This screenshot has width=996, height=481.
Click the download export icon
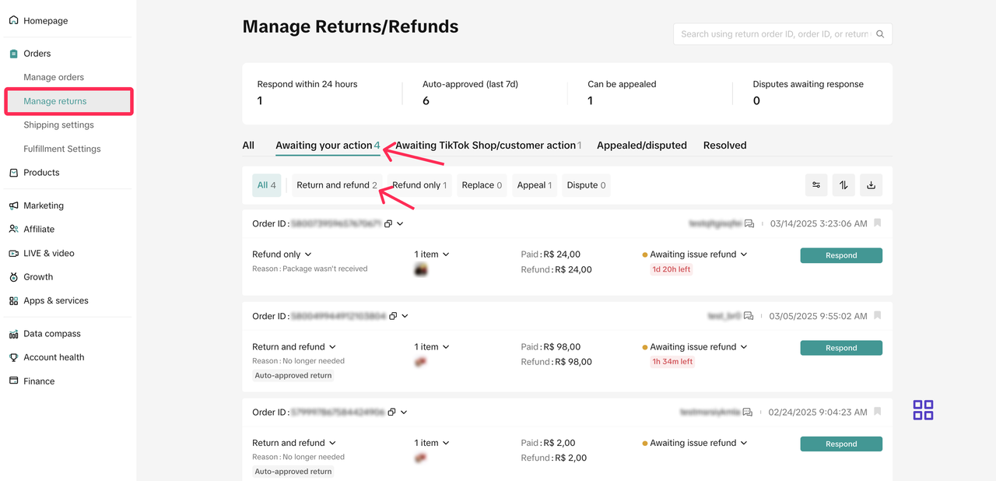(871, 185)
